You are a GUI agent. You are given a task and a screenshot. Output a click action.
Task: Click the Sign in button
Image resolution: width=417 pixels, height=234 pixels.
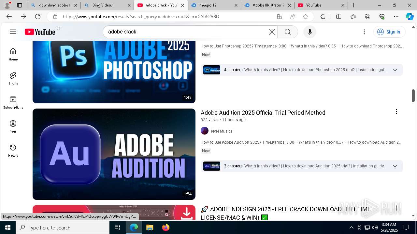[x=389, y=32]
